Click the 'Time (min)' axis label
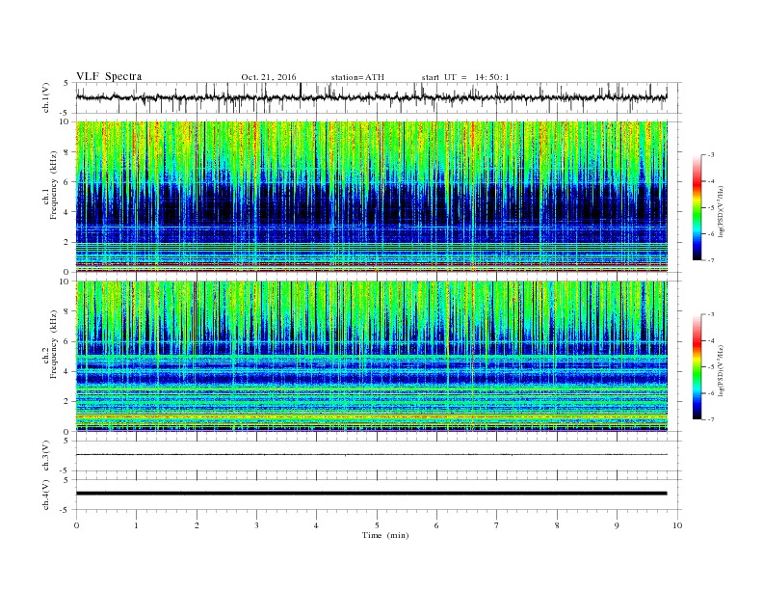 pos(385,535)
